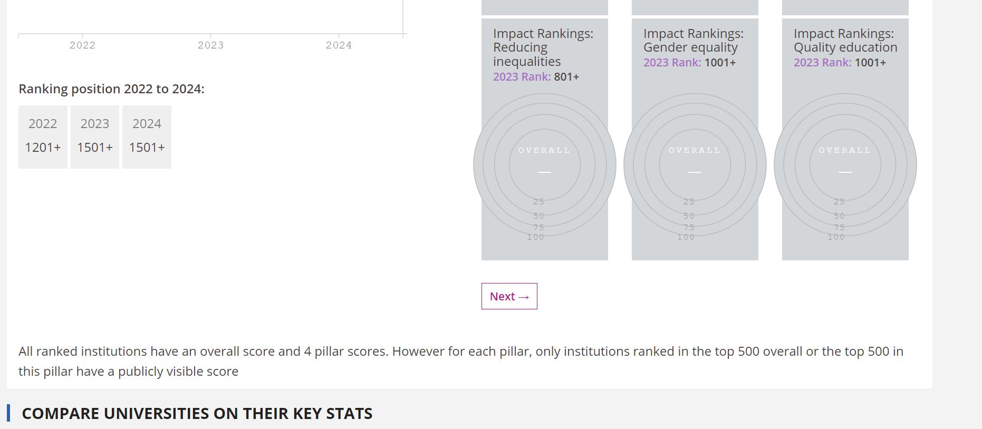Click Gender equality overall score circle

[695, 164]
